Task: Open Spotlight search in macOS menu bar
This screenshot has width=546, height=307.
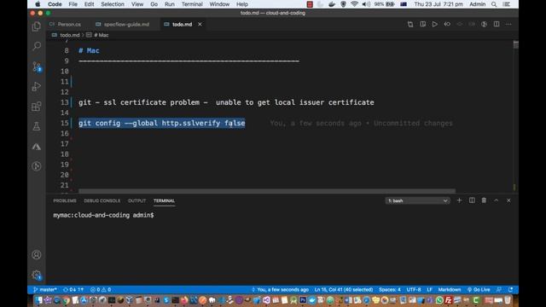Action: click(x=494, y=4)
